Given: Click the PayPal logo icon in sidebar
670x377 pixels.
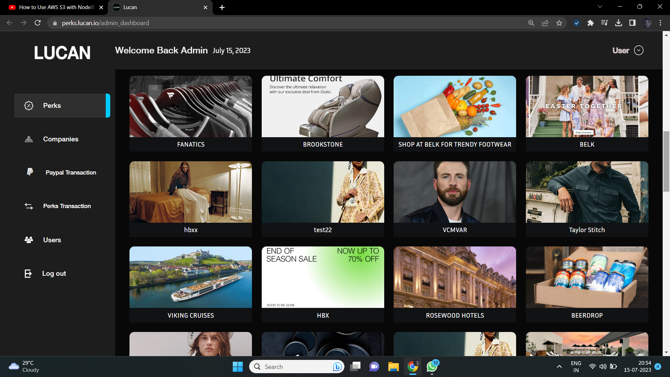Looking at the screenshot, I should pos(30,172).
